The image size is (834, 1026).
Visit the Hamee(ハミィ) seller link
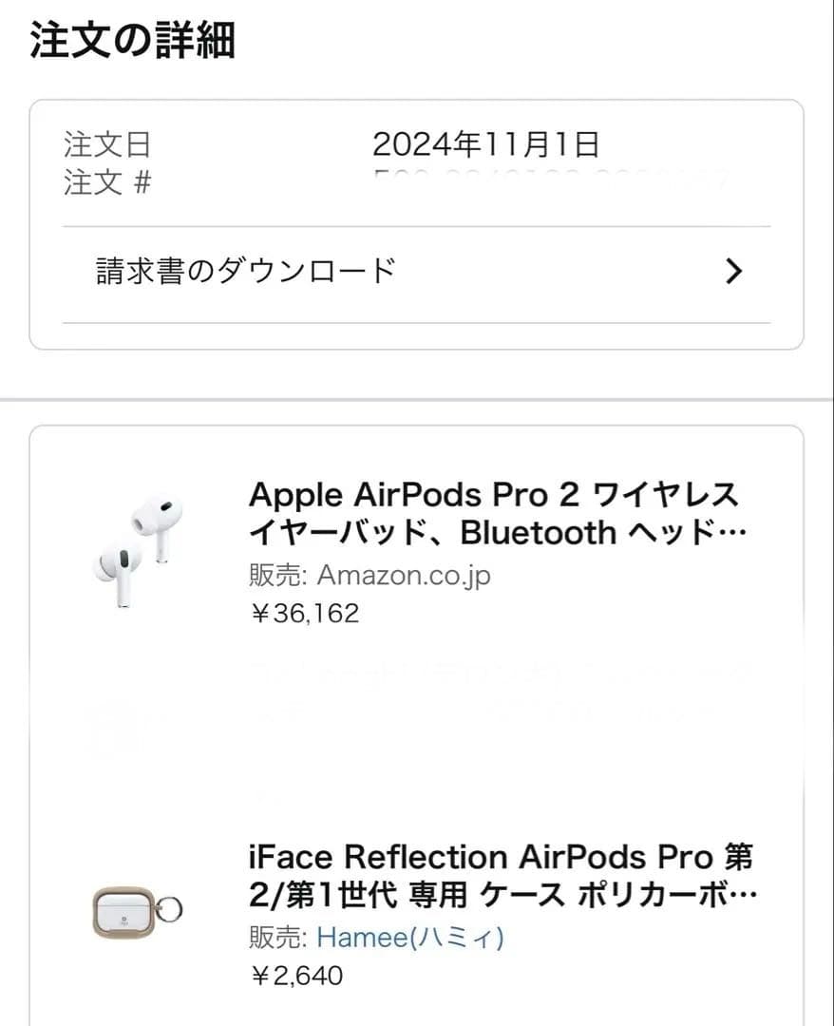[409, 938]
